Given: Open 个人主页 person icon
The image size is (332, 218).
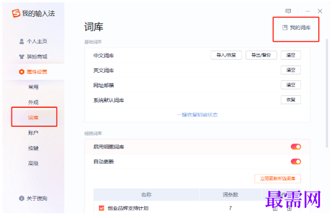Looking at the screenshot, I should (x=21, y=41).
